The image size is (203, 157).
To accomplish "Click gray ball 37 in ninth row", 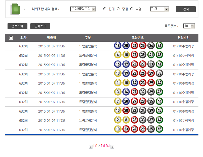I will [151, 120].
